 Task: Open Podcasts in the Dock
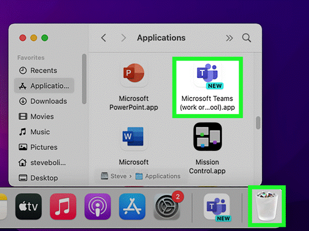point(98,206)
